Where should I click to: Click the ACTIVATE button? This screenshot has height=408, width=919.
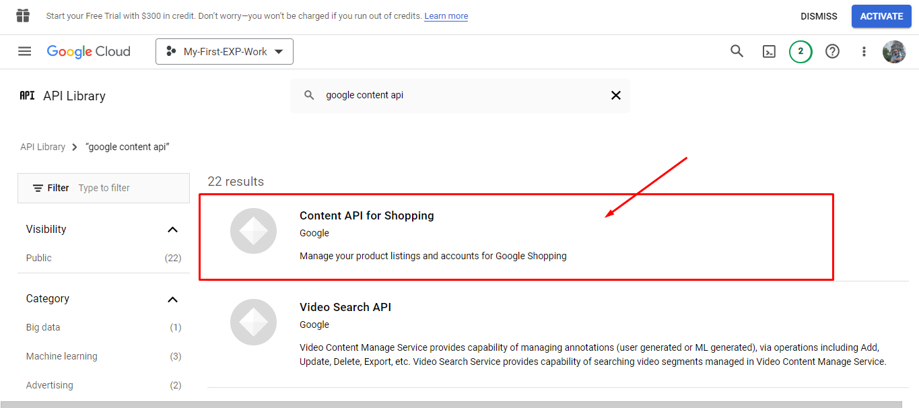coord(881,16)
